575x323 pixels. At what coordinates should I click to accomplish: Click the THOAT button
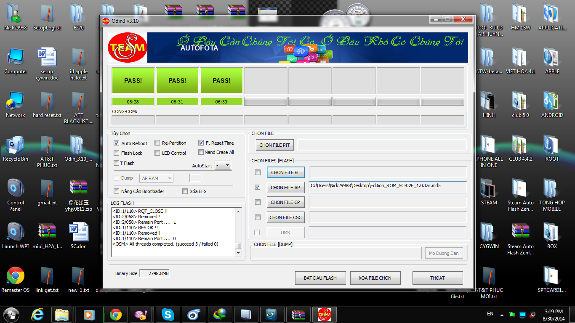pos(437,278)
